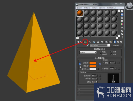Open material editor Options icon
Viewport: 133px width, 101px height.
pyautogui.click(x=122, y=31)
